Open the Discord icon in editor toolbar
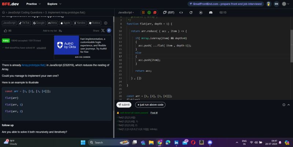The height and width of the screenshot is (147, 293). click(x=211, y=12)
